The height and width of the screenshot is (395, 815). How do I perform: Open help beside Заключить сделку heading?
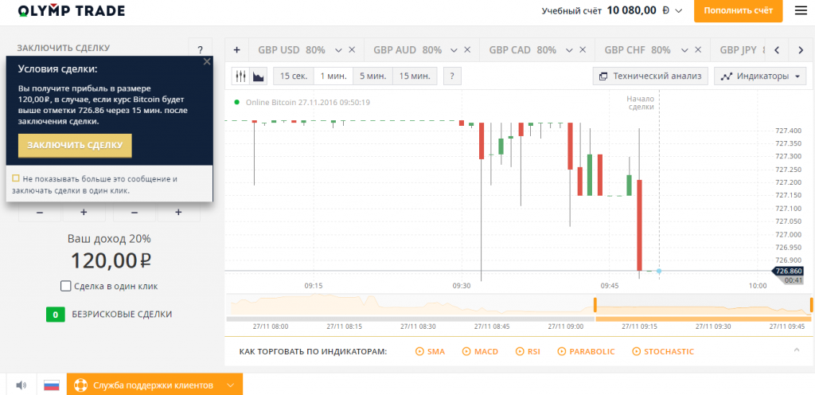[200, 50]
